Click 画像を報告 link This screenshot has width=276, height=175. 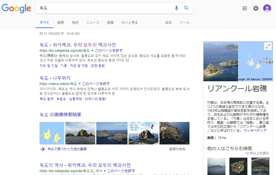coord(177,149)
